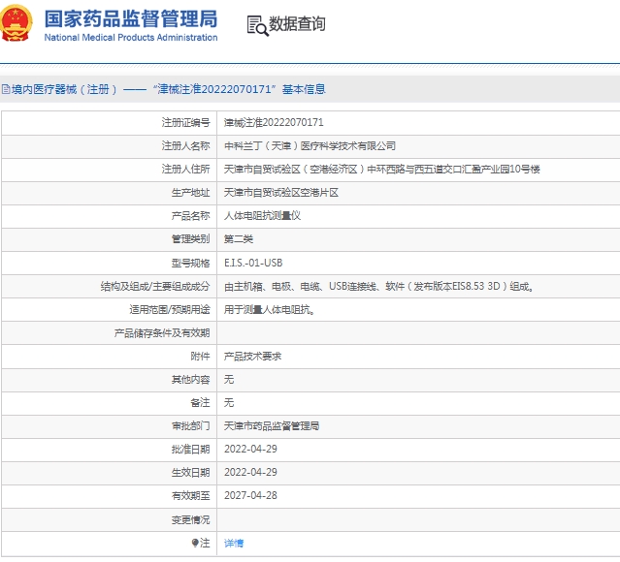Click the 审批部门 label
This screenshot has height=562, width=620.
[x=190, y=425]
